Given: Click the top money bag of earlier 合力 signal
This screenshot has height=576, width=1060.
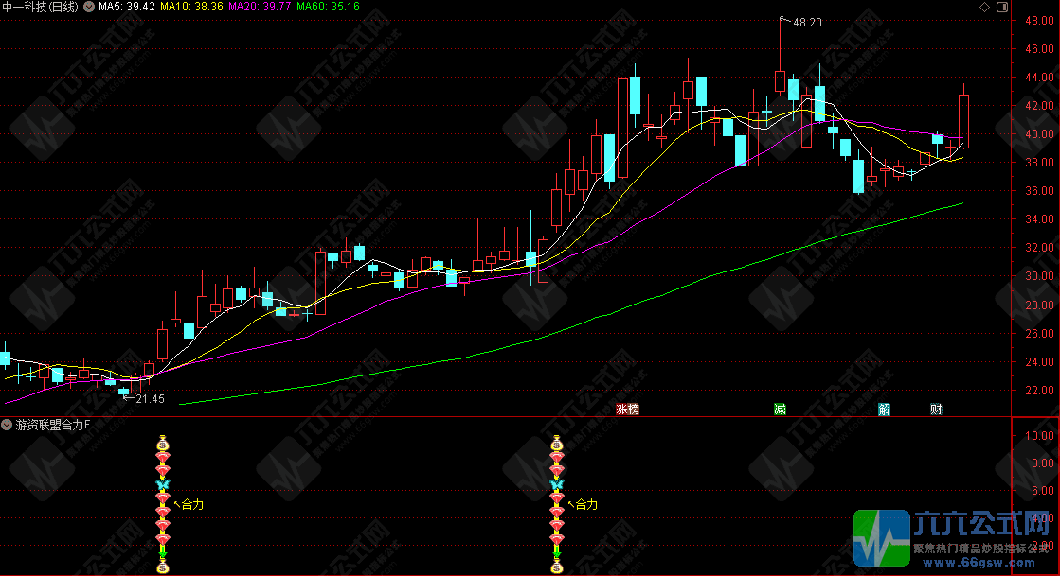Looking at the screenshot, I should point(162,444).
